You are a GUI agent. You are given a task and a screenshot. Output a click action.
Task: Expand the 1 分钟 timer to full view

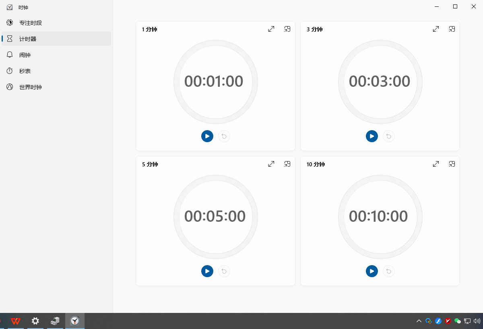click(271, 29)
